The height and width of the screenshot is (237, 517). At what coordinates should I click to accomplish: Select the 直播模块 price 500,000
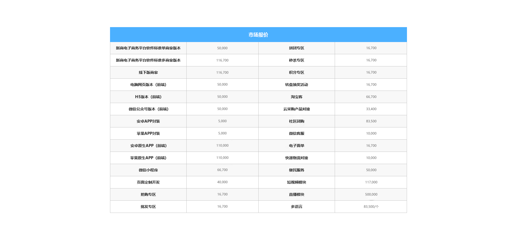[371, 194]
